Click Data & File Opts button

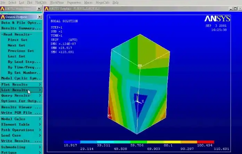pyautogui.click(x=21, y=23)
